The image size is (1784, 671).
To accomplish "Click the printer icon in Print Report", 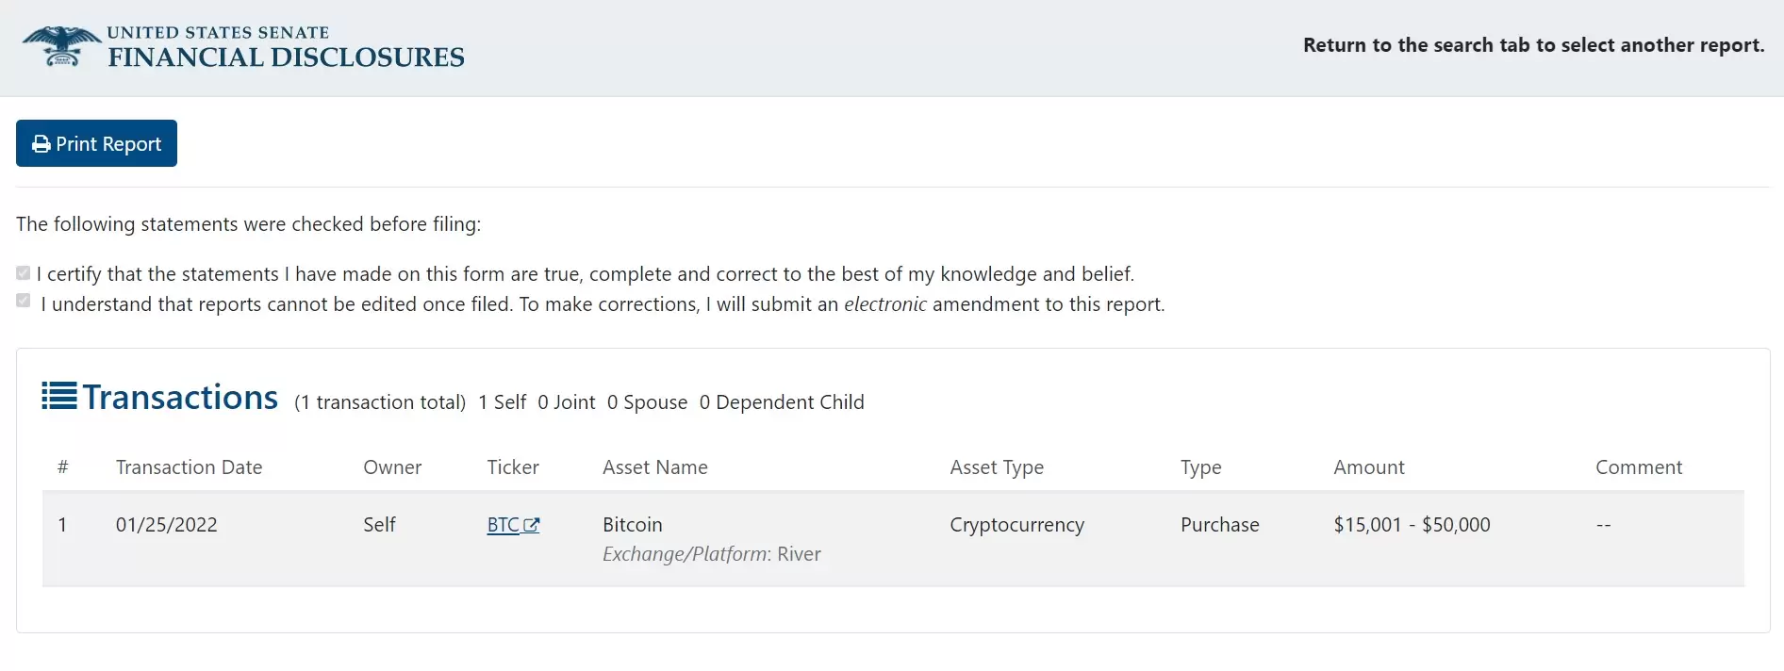I will point(41,144).
